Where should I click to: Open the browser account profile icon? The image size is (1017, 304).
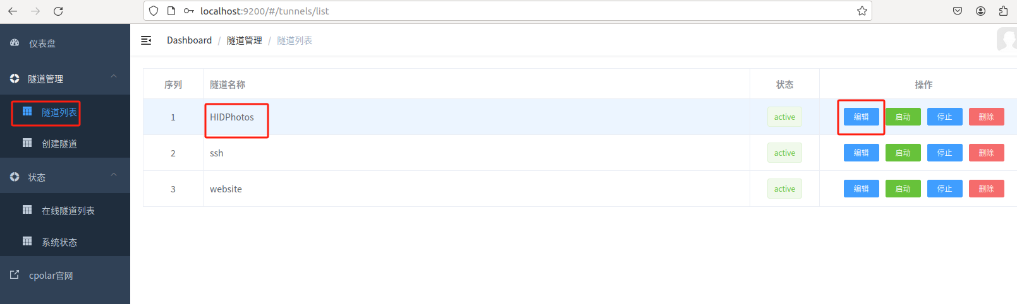(x=980, y=11)
